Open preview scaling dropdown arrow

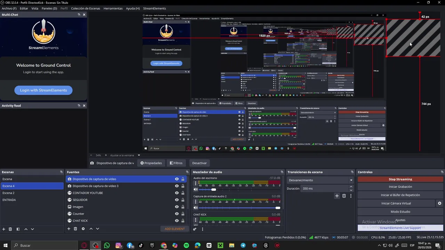point(139,155)
